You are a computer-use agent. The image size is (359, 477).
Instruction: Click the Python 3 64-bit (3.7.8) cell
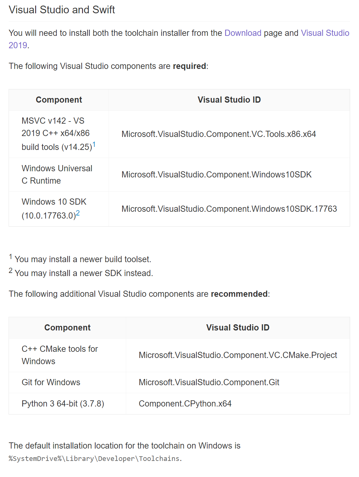[x=63, y=404]
